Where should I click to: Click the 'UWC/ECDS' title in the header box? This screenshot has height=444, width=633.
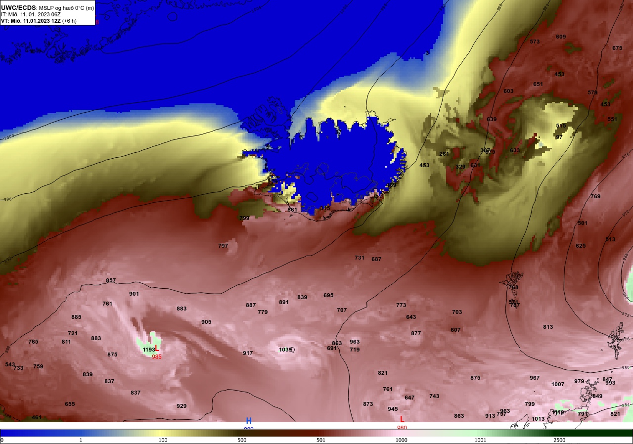[18, 7]
